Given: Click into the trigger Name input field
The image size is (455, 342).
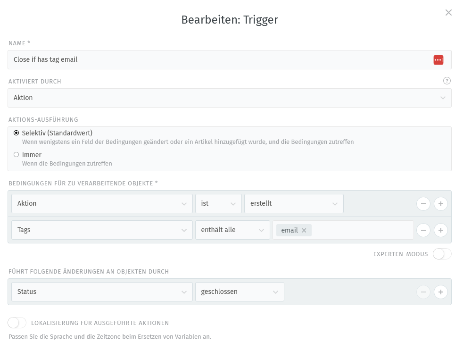Looking at the screenshot, I should click(217, 60).
